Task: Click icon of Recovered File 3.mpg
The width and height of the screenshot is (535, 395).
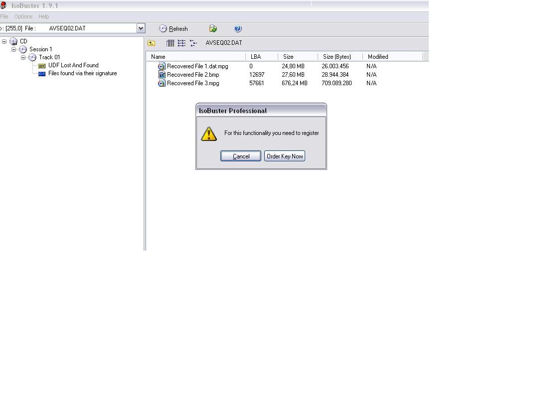Action: pyautogui.click(x=162, y=83)
